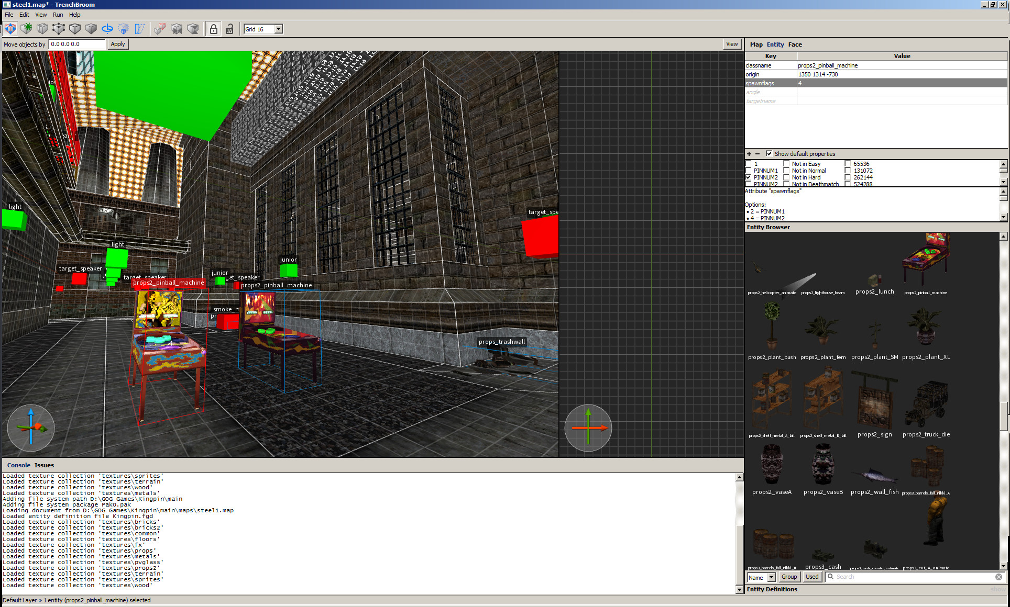Click the Flip horizontally icon
1010x607 pixels.
pos(177,29)
